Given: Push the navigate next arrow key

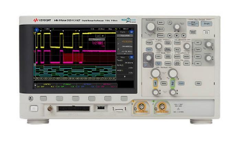Looking at the screenshot, I should [x=184, y=35].
